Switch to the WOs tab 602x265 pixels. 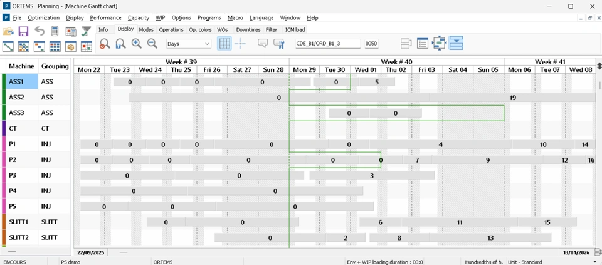(x=223, y=29)
